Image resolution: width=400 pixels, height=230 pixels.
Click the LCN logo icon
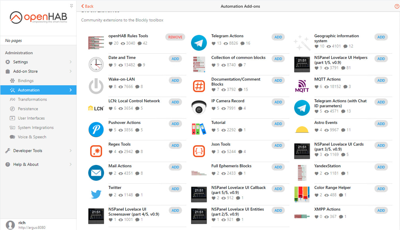click(x=96, y=108)
